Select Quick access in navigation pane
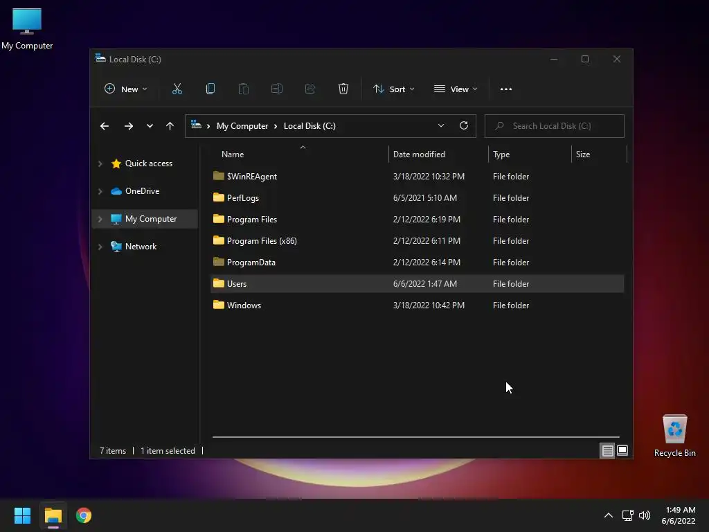709x532 pixels. coord(148,163)
